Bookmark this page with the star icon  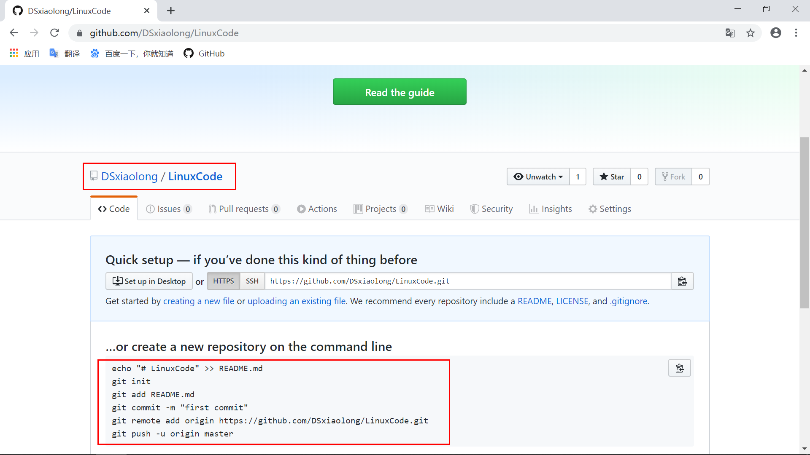click(x=750, y=33)
